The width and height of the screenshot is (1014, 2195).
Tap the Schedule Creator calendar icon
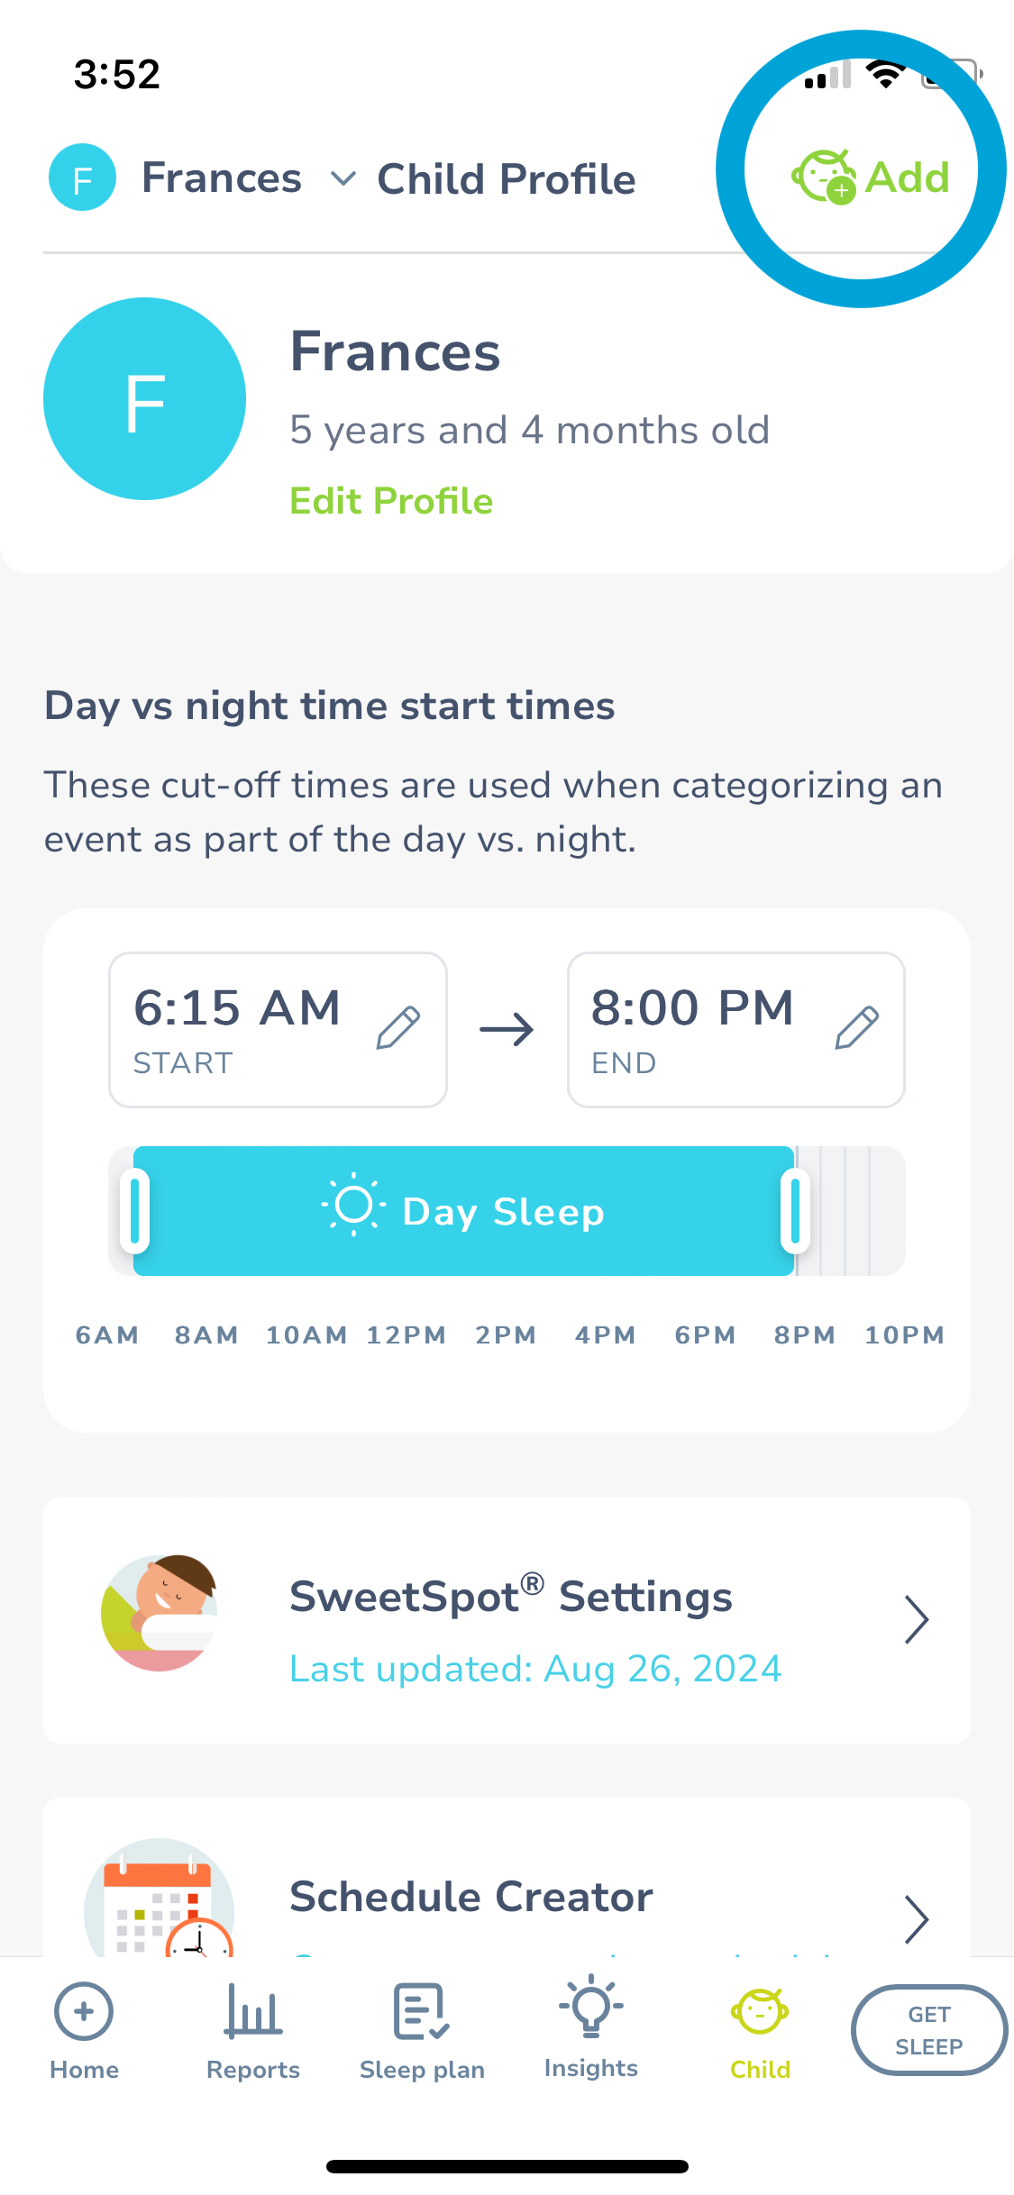(160, 1897)
